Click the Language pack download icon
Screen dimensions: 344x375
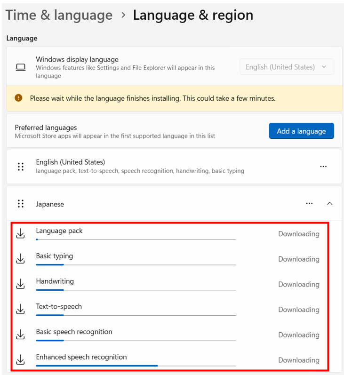21,233
